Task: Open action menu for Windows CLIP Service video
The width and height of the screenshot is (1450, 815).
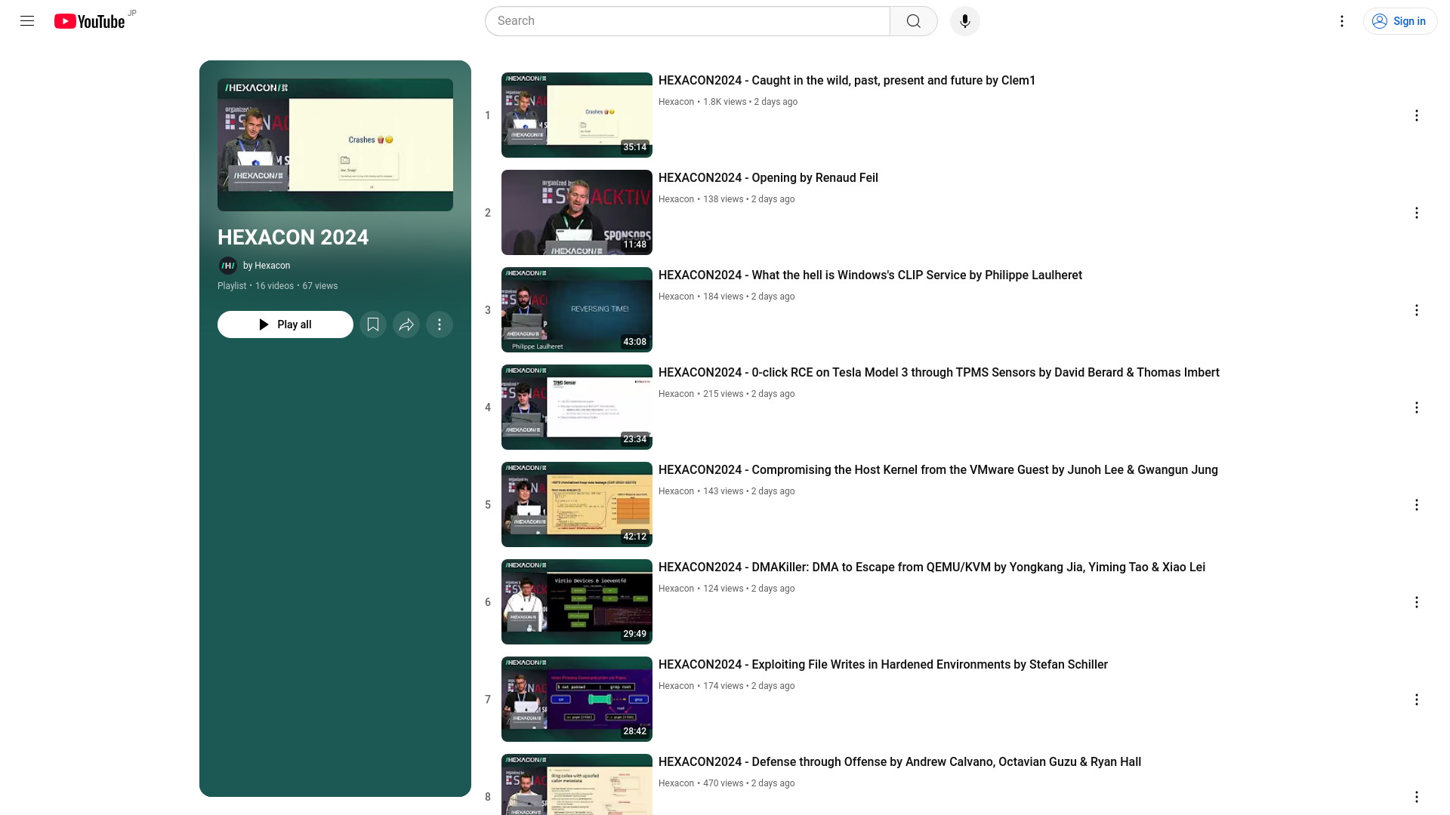Action: coord(1417,310)
